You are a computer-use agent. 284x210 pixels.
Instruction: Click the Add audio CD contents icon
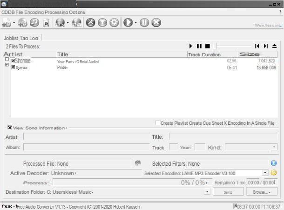[x=23, y=23]
